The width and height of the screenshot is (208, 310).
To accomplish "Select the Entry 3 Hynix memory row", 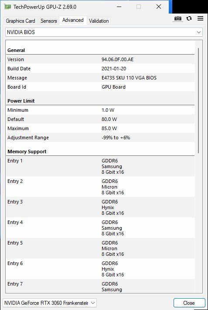I will coord(100,207).
